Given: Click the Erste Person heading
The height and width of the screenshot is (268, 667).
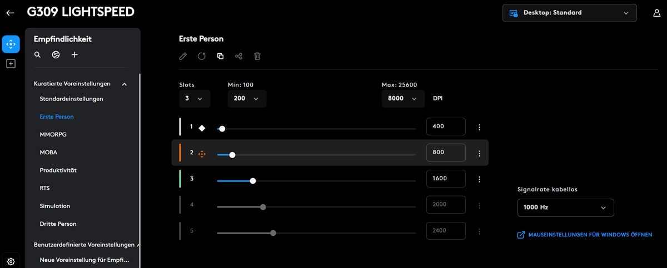Looking at the screenshot, I should 201,39.
